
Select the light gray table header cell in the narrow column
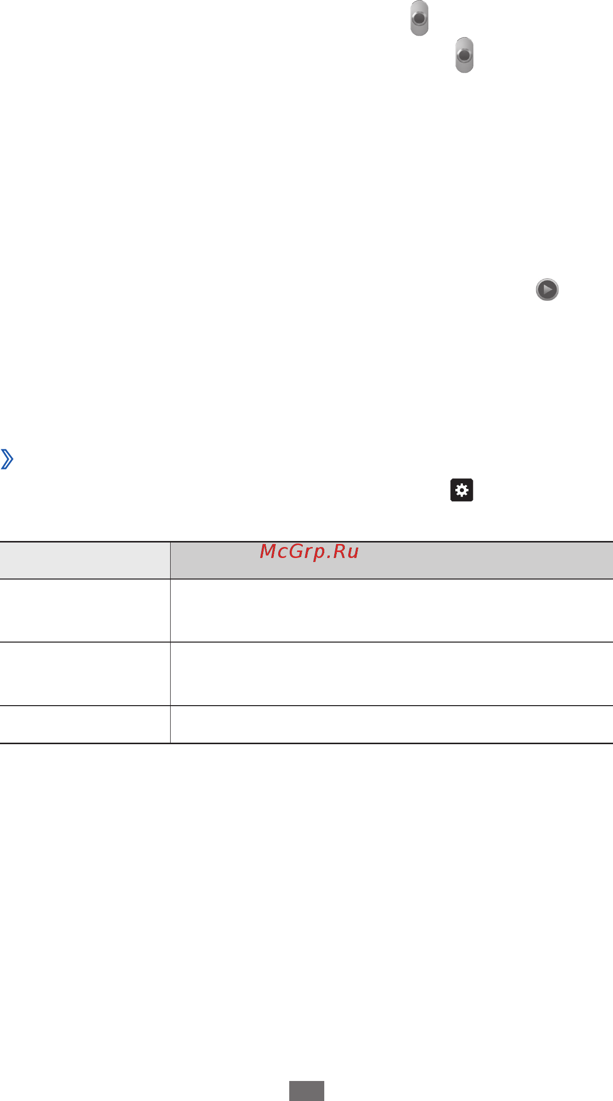(85, 561)
